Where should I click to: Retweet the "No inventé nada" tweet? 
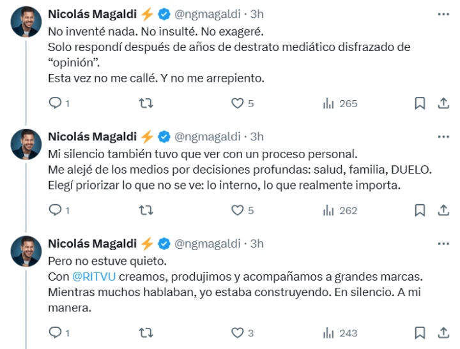(146, 103)
